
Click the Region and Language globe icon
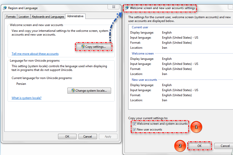click(x=5, y=8)
